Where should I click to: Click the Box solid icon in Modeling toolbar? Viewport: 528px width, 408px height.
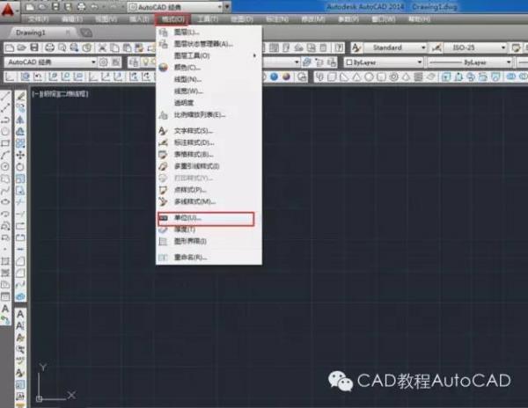click(x=332, y=77)
